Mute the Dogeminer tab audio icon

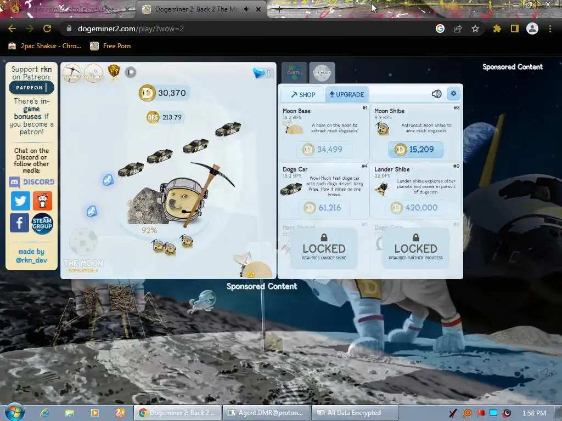[x=246, y=9]
